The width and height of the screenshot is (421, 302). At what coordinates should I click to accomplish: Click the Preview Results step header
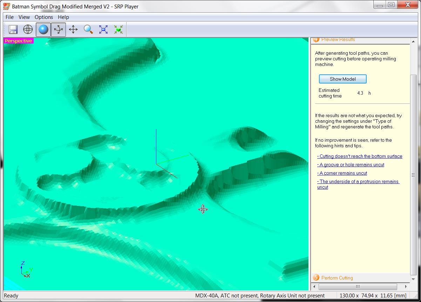pyautogui.click(x=338, y=40)
